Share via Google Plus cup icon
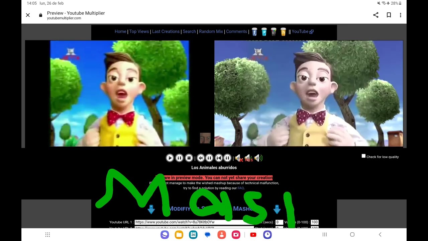 (274, 31)
